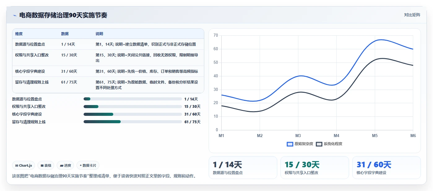Viewport: 433px width, 191px height.
Task: Toggle 原始复杂度 legend swatch
Action: (x=290, y=144)
